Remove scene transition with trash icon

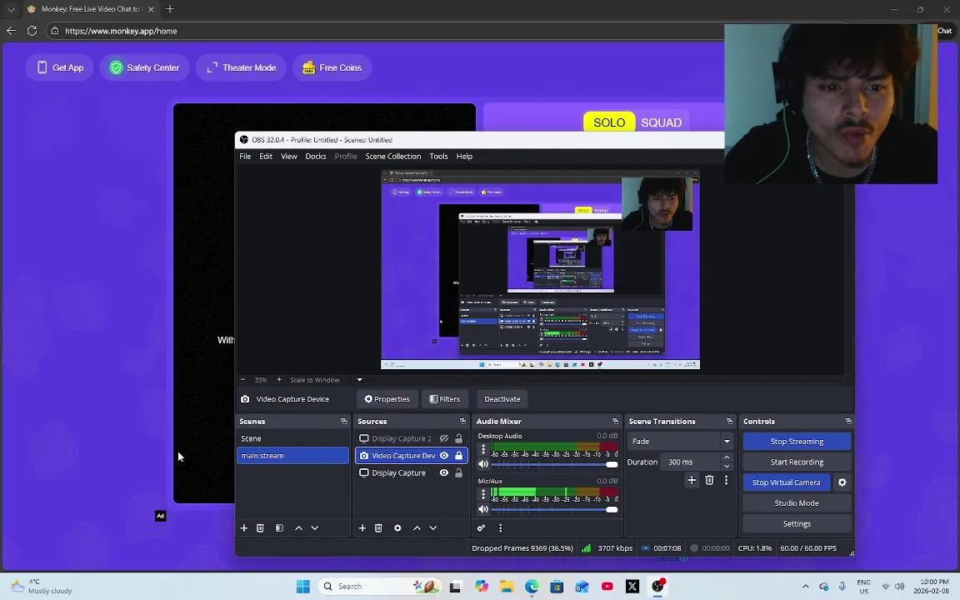(709, 480)
